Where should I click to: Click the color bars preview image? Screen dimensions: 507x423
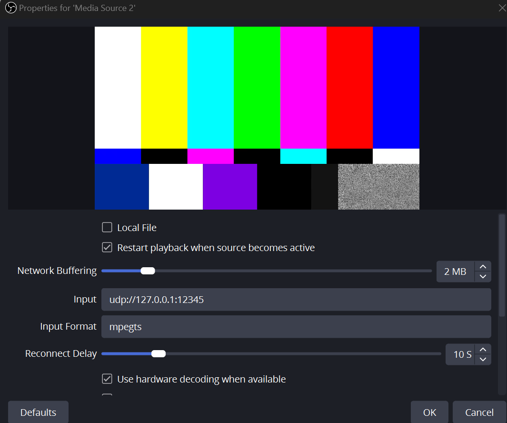click(257, 118)
